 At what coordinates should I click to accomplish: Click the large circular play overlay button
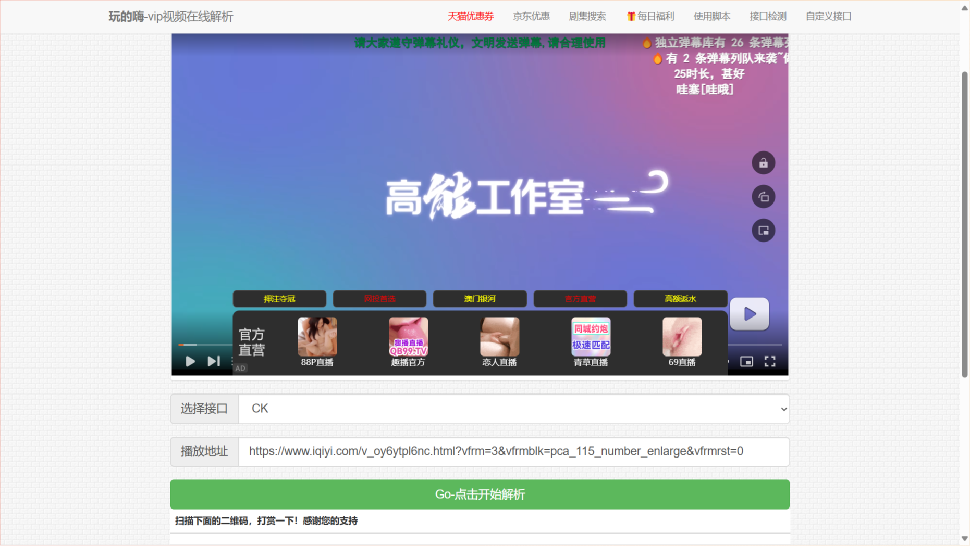(749, 313)
